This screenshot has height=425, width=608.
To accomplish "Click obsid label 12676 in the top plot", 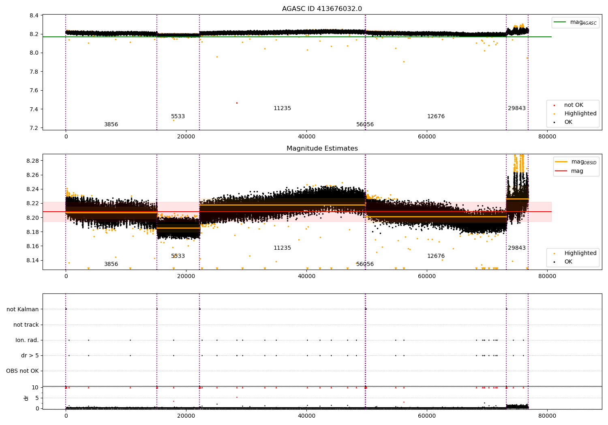I will (x=436, y=117).
